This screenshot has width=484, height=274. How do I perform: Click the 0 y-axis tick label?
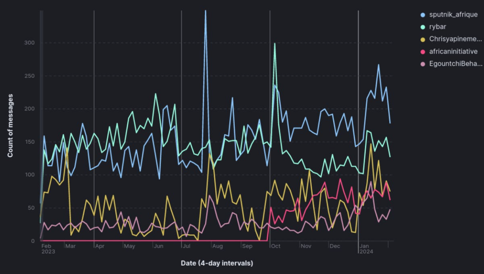(33, 241)
